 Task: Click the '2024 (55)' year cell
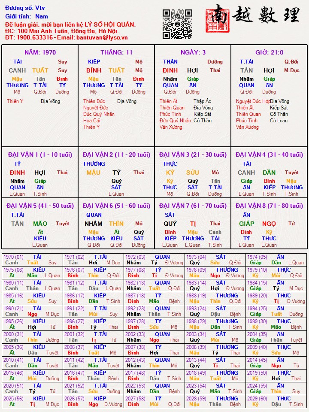point(276,389)
